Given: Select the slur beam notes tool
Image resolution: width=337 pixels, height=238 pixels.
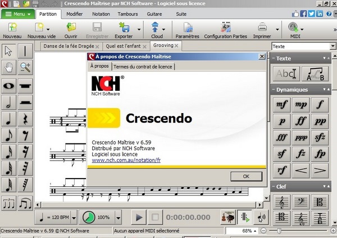Looking at the screenshot, I should [25, 203].
